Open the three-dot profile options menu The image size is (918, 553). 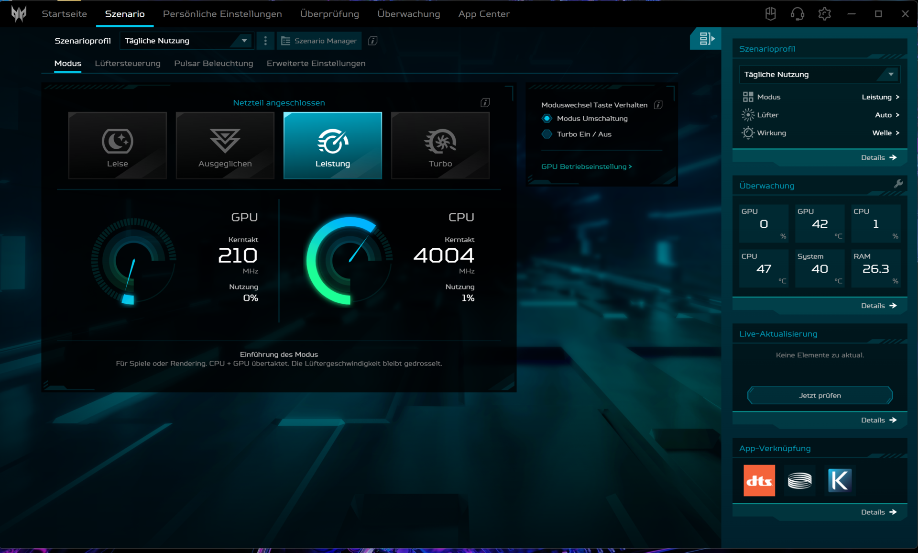265,41
